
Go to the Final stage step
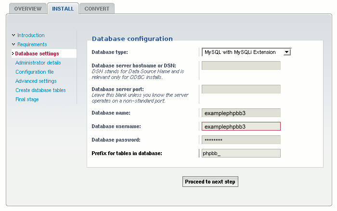[x=27, y=99]
